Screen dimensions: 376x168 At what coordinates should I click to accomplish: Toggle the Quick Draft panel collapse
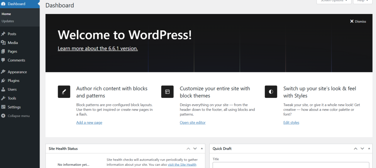pyautogui.click(x=369, y=149)
